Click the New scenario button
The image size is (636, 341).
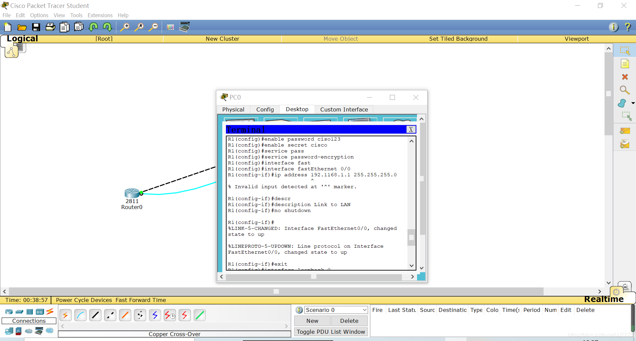[x=312, y=321]
